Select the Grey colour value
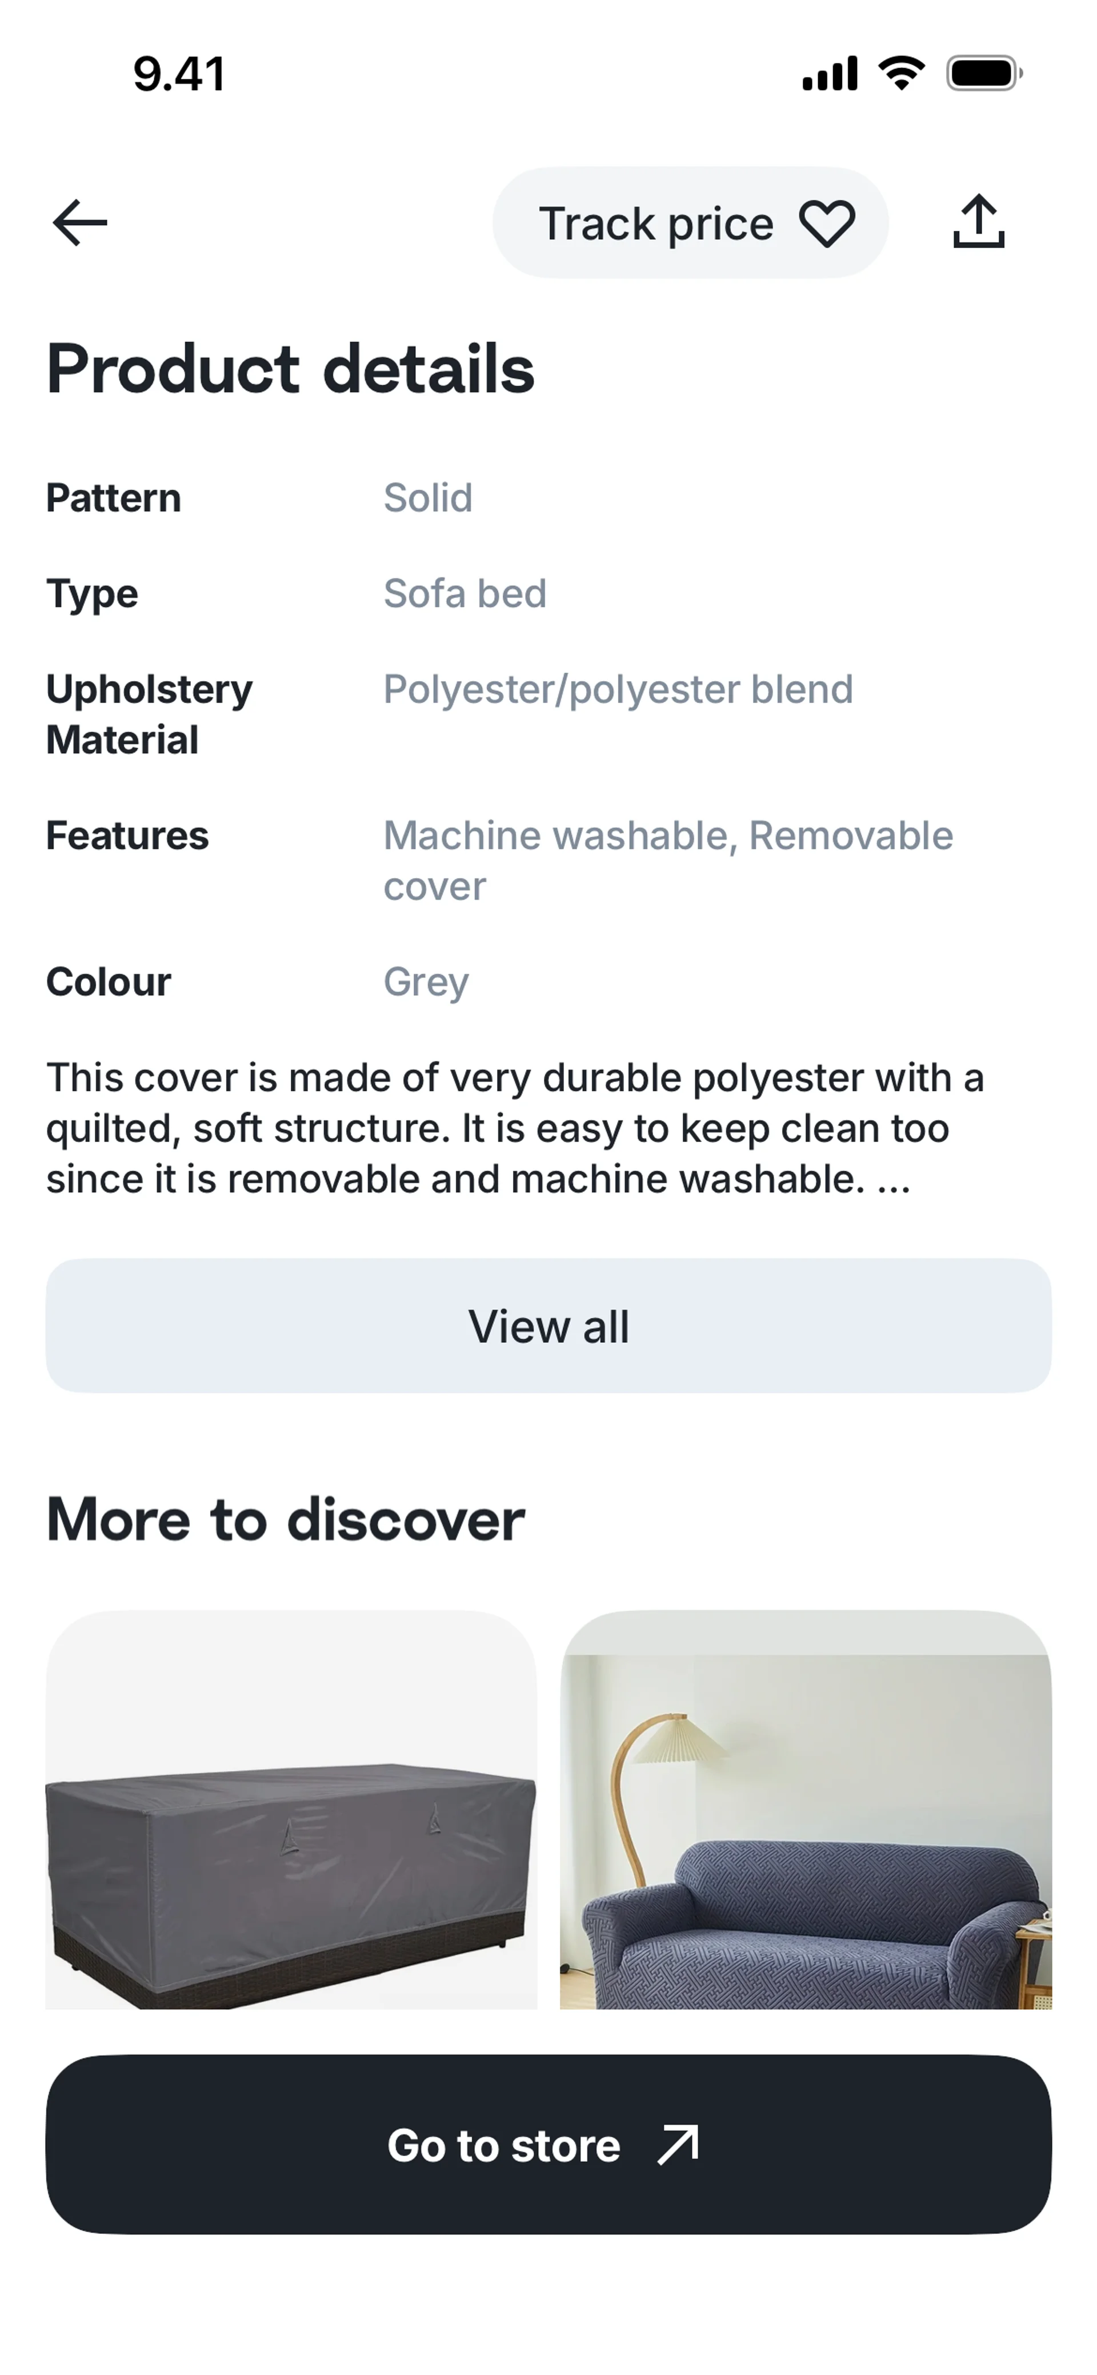1097x2375 pixels. point(426,982)
